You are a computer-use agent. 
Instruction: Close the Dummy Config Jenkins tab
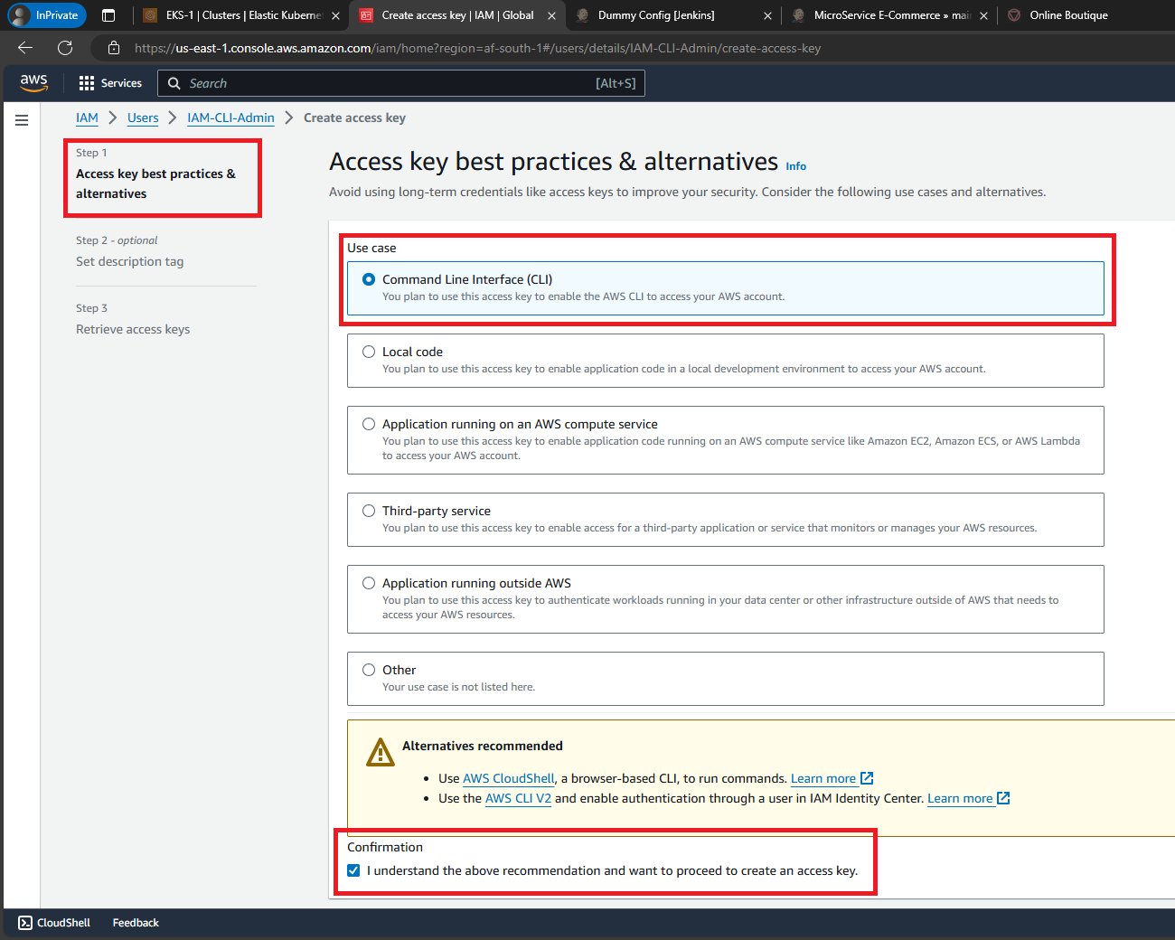(x=767, y=15)
